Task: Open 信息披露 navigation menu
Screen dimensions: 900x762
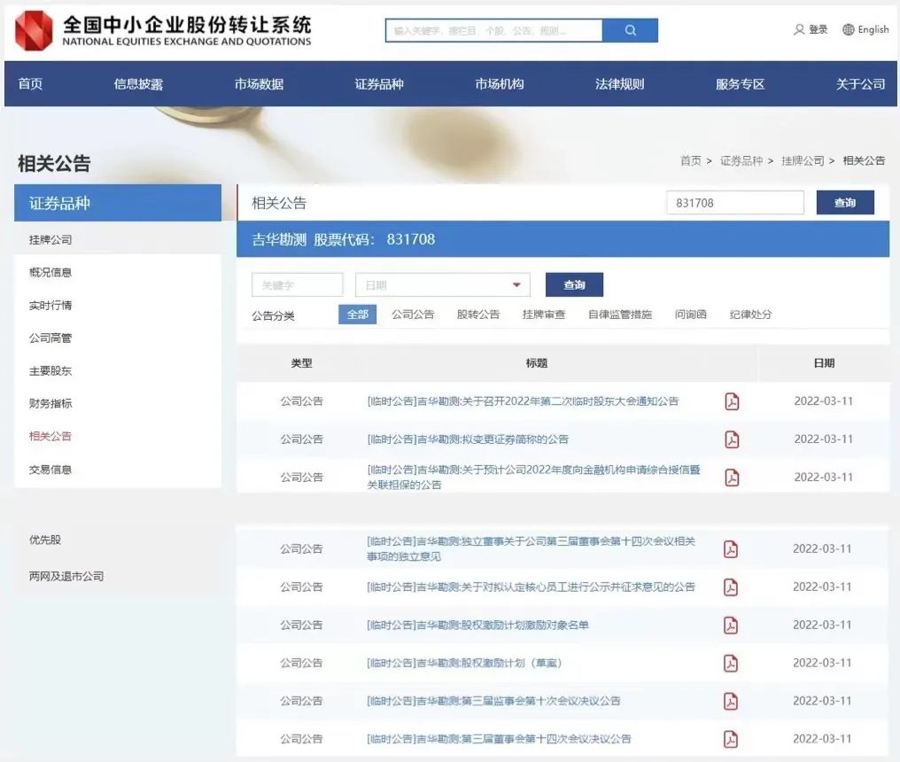Action: pos(138,84)
